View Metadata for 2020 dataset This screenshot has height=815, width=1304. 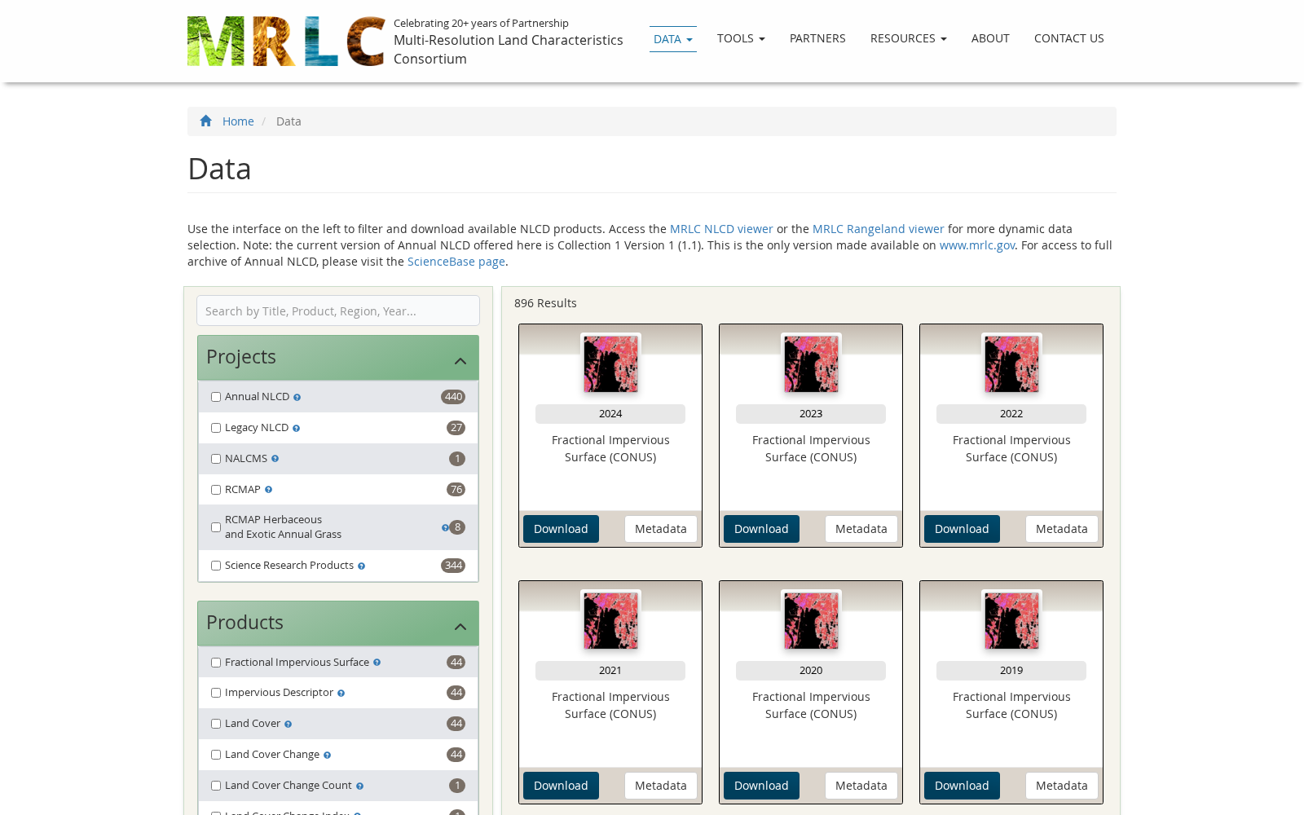click(861, 786)
